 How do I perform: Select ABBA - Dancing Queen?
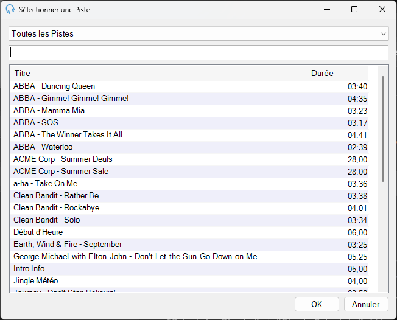tap(189, 86)
